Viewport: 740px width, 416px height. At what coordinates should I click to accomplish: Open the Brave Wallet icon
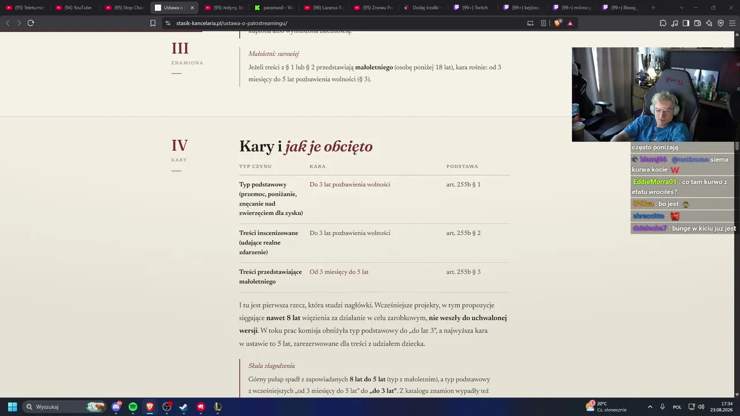pos(698,23)
